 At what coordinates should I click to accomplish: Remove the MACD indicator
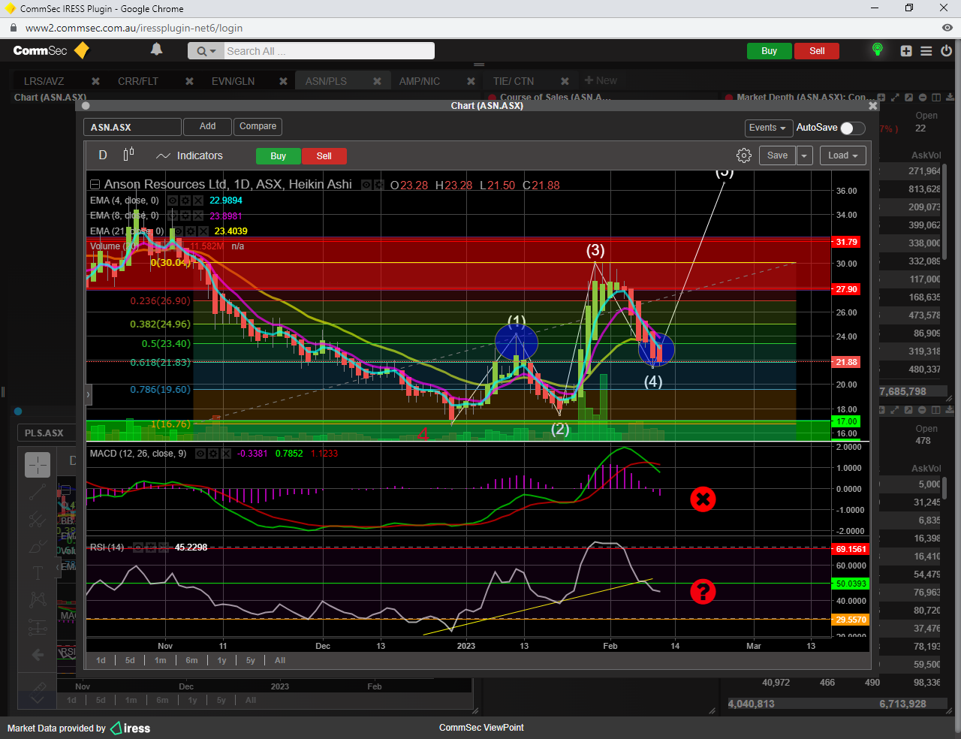(x=226, y=454)
